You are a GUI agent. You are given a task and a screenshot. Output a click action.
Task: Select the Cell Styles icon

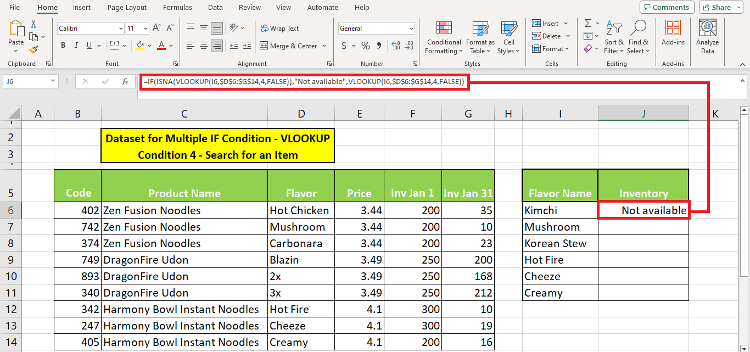(508, 37)
